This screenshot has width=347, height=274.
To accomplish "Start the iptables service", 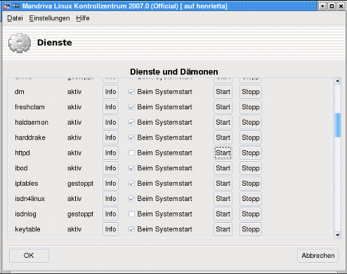I will click(223, 184).
